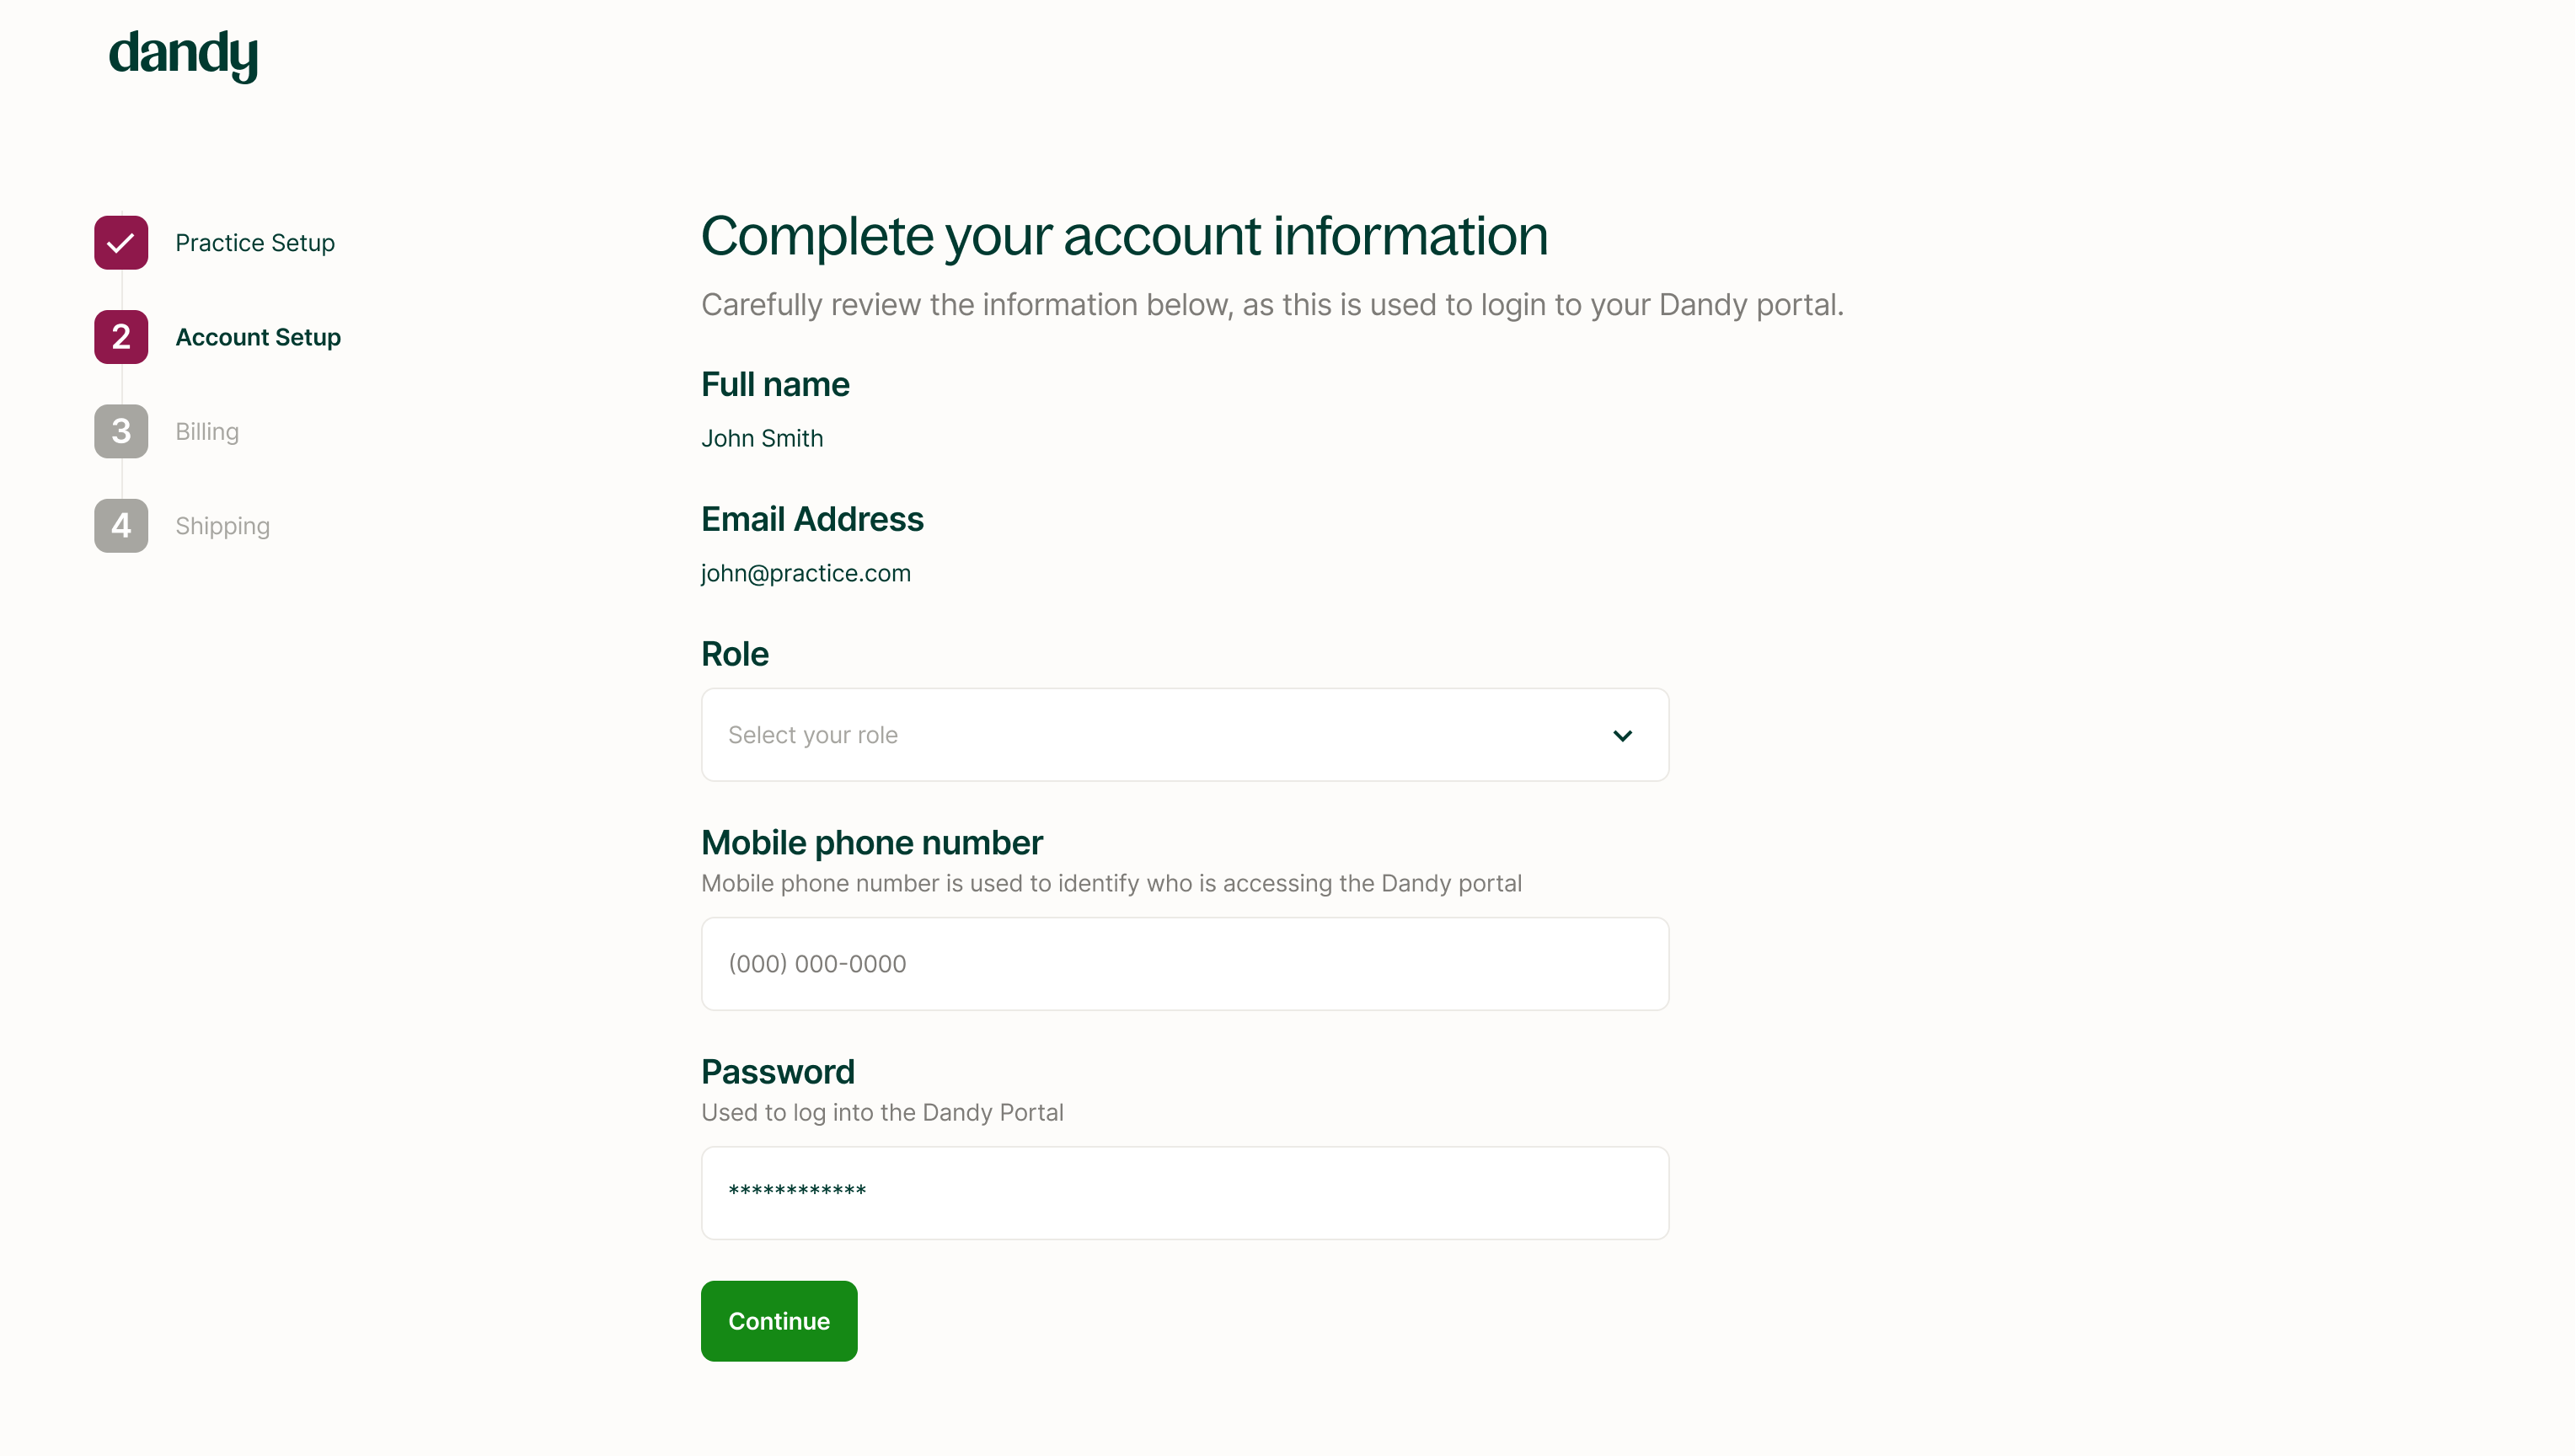Click into the Password input field
The height and width of the screenshot is (1456, 2575).
1184,1193
